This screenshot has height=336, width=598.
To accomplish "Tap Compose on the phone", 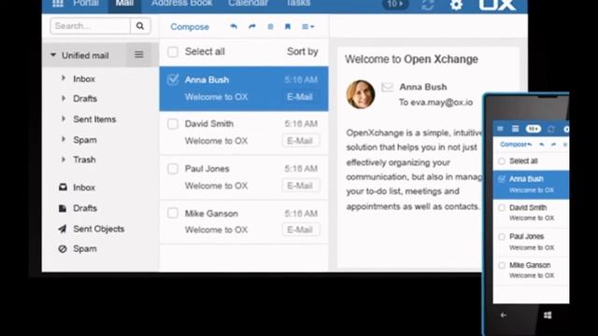I will tap(513, 145).
